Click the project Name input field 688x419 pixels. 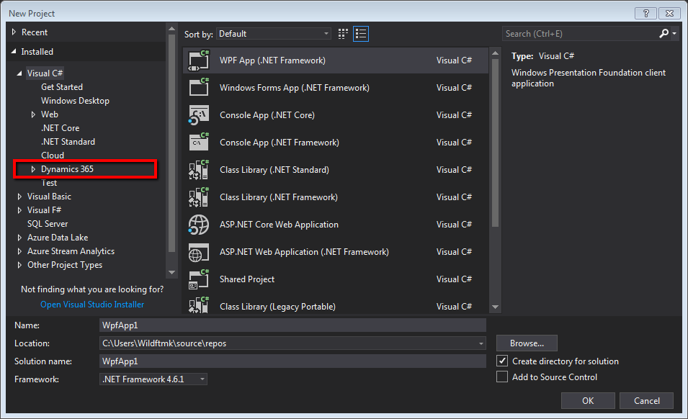click(x=292, y=325)
